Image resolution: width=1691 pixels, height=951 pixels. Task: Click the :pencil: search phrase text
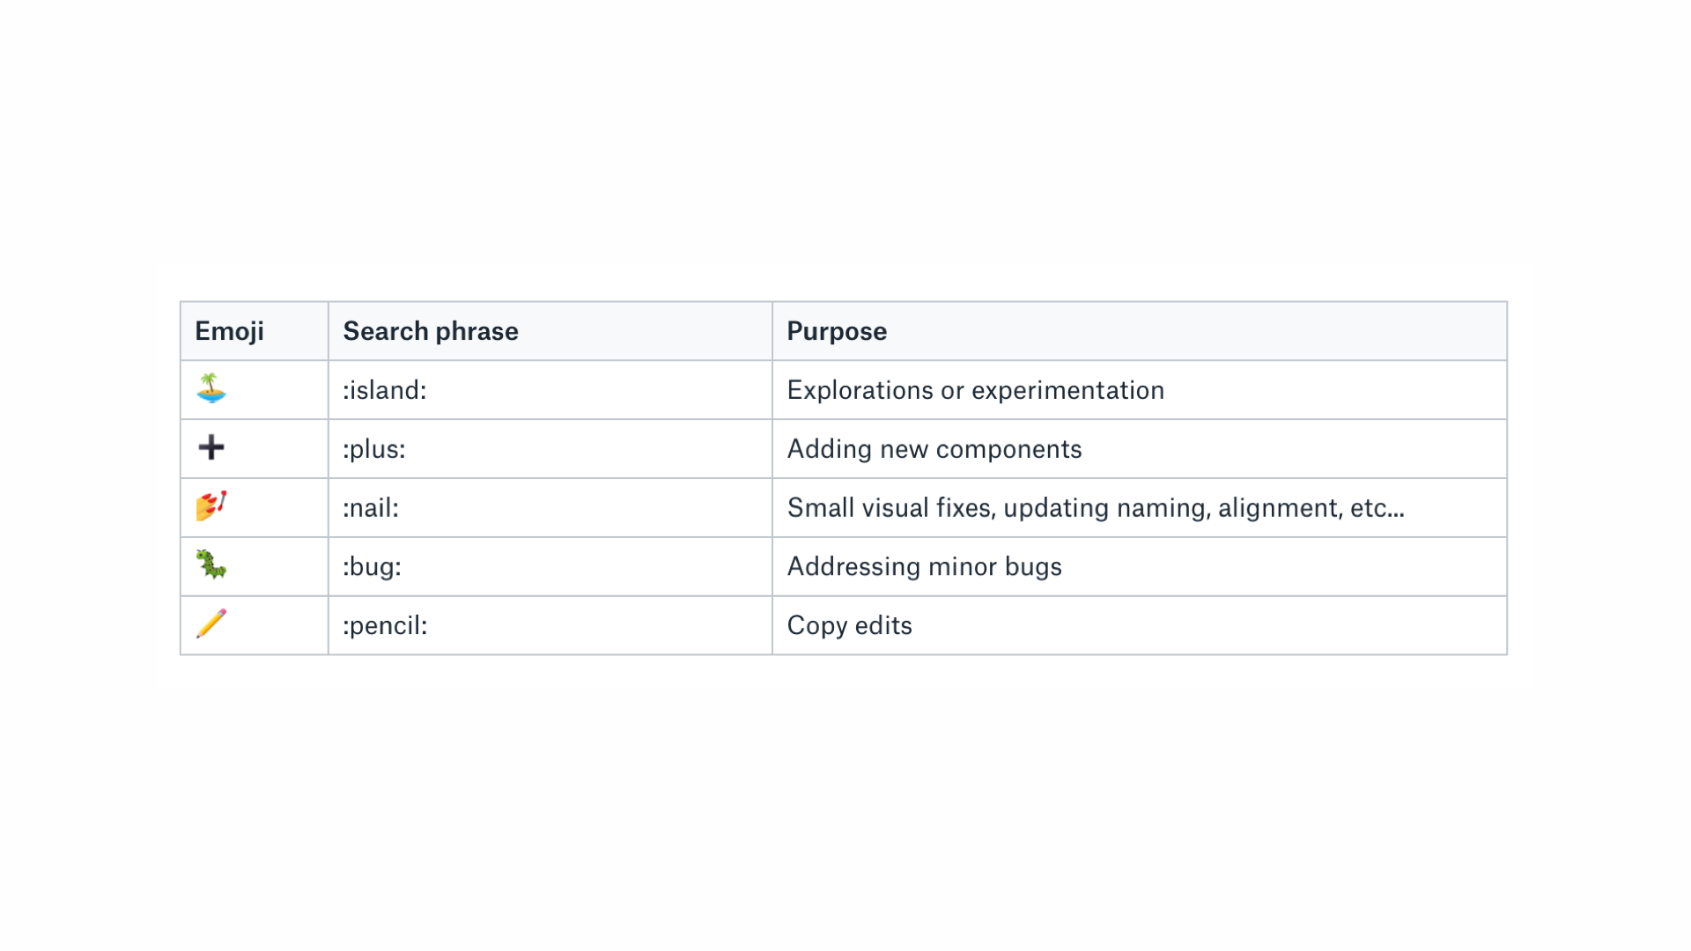[x=385, y=626]
